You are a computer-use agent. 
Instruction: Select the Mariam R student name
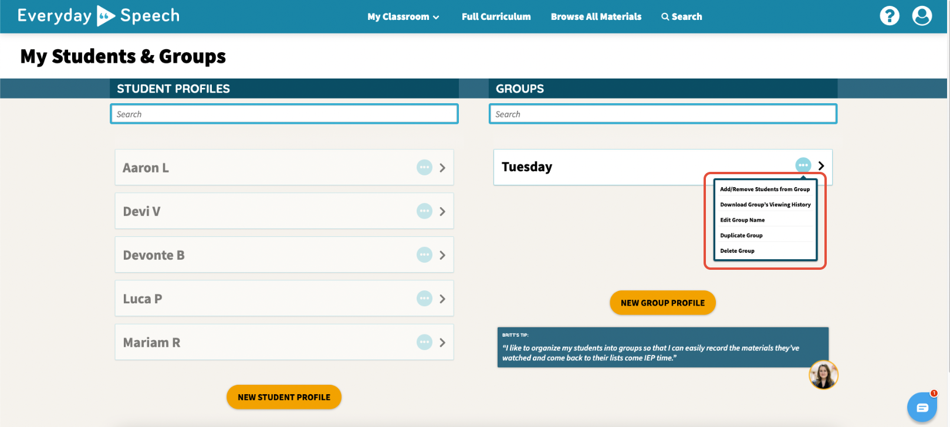tap(151, 343)
